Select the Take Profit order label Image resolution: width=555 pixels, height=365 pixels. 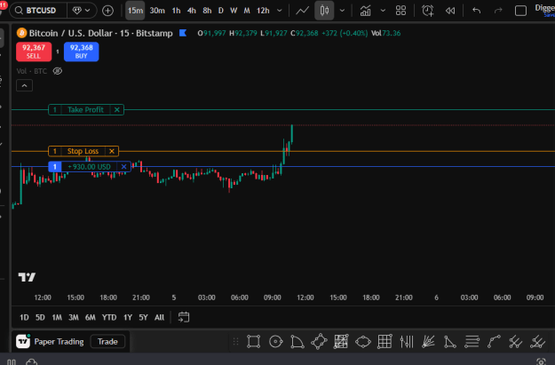pos(85,110)
